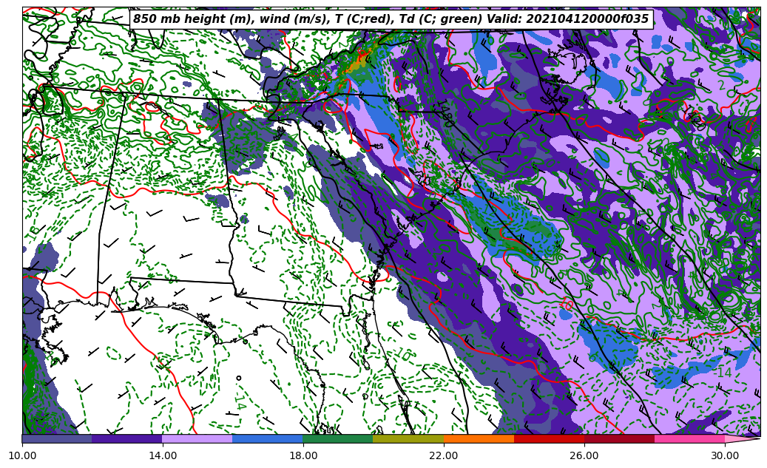Click the 22.00 colorbar tick label

(444, 455)
